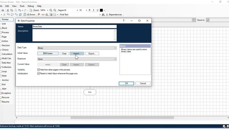
Task: Click the glasses watch icon
Action: [x=43, y=15]
